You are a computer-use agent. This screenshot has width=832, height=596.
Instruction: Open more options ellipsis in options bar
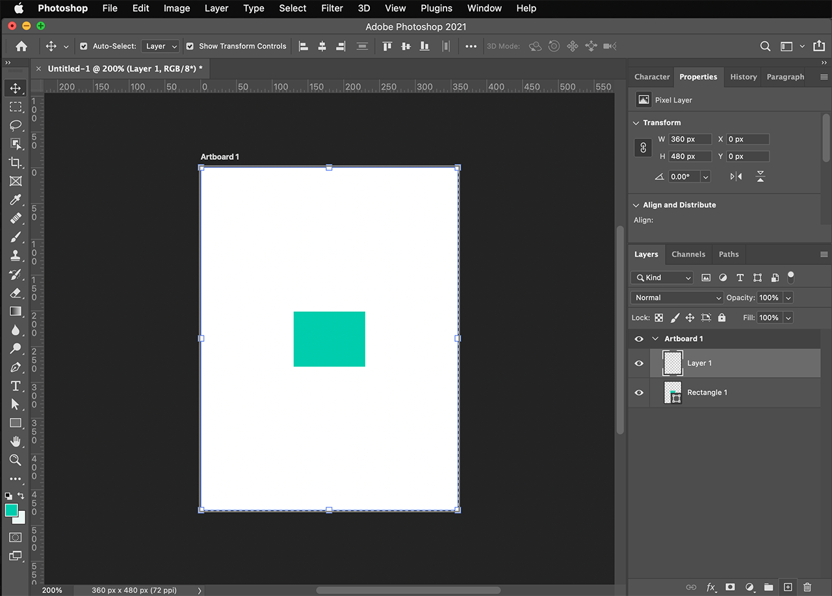[471, 46]
